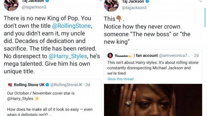Click the @tajjackson3 handle on the left tweet
The width and height of the screenshot is (207, 116).
pos(34,7)
